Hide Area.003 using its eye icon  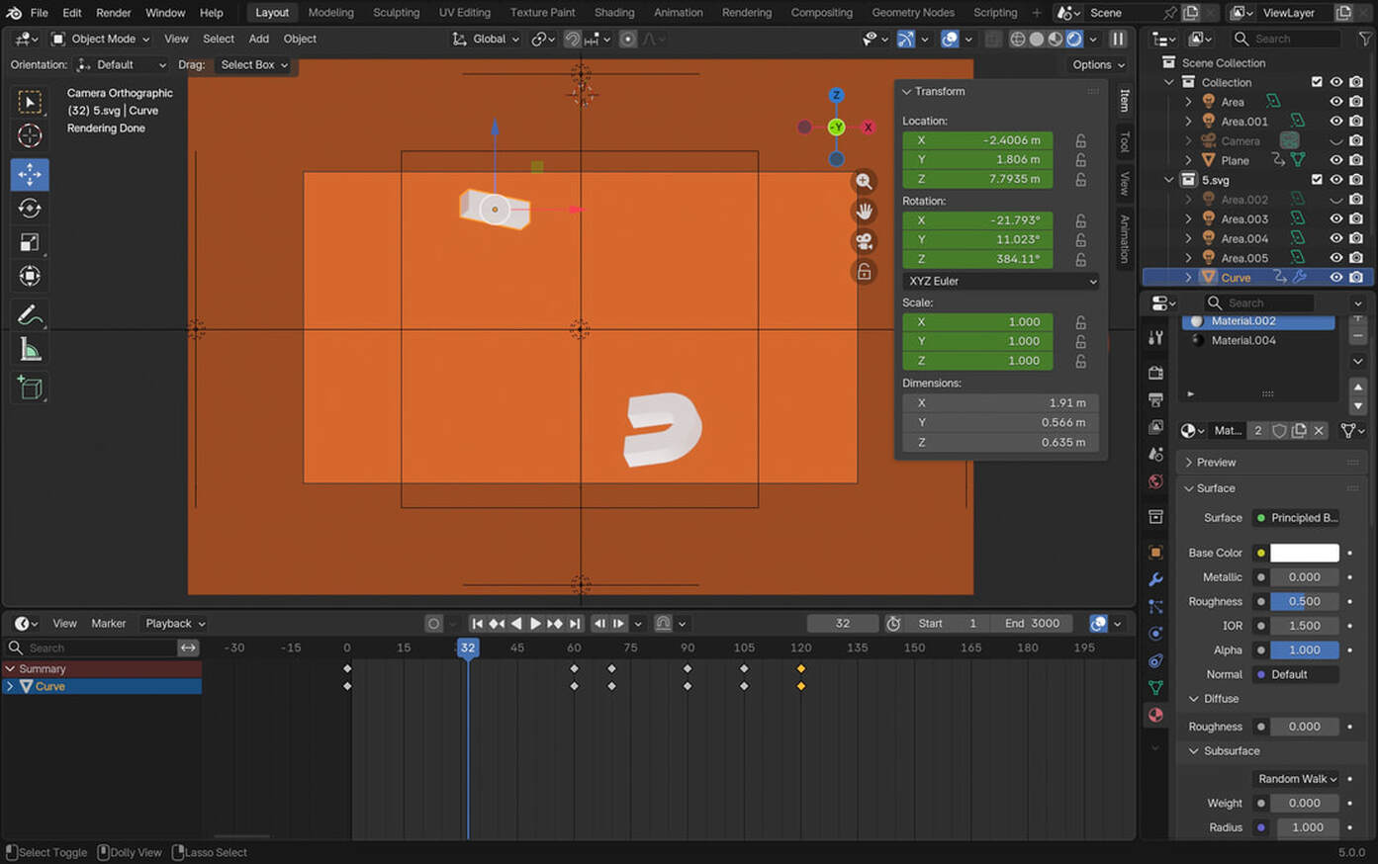pyautogui.click(x=1335, y=219)
